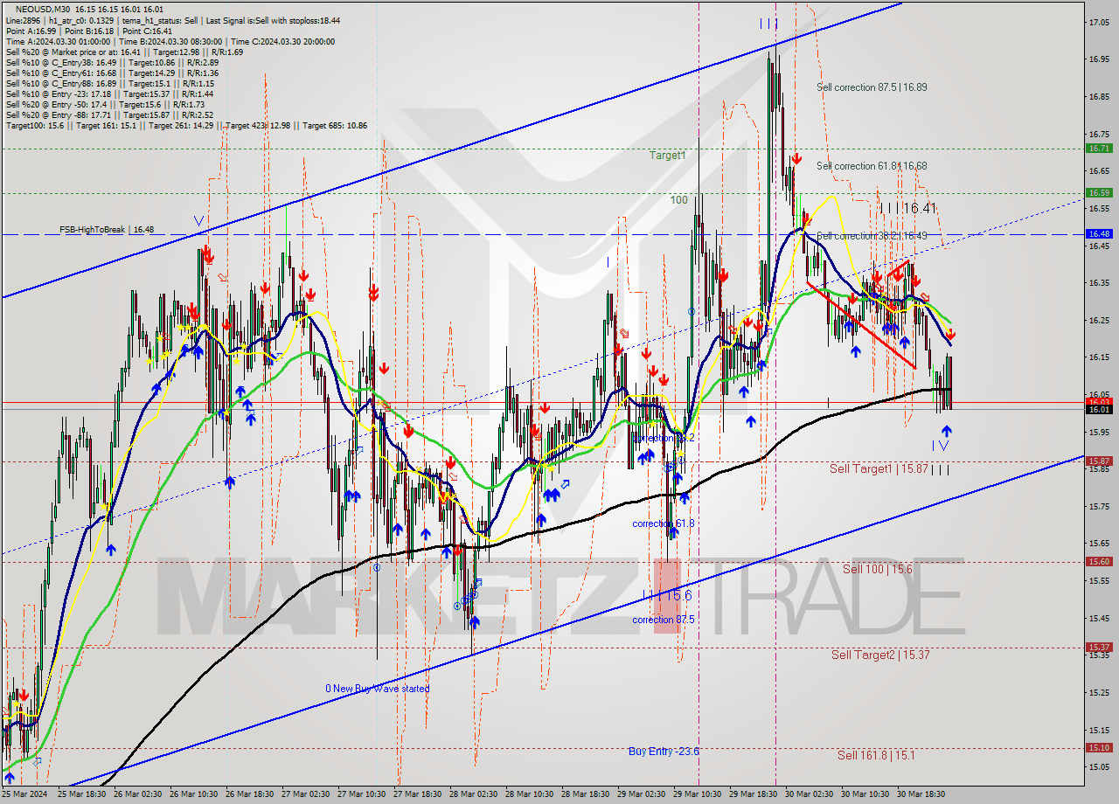Image resolution: width=1119 pixels, height=804 pixels.
Task: Click the red 16.03 price tag
Action: [1099, 402]
